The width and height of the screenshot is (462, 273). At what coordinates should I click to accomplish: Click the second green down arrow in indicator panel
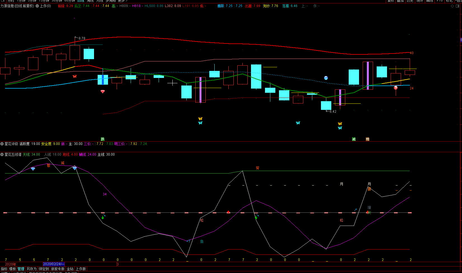[x=256, y=217]
